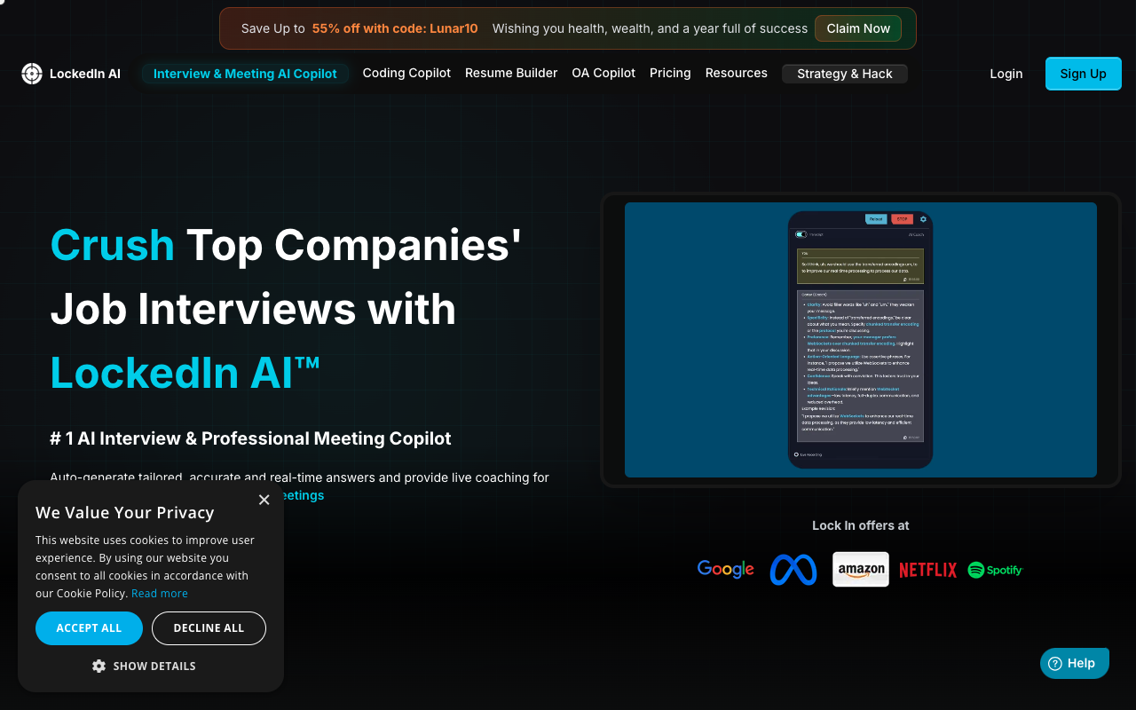Click '# 1 AI Interview & Professional Meeting Copilot'
Image resolution: width=1136 pixels, height=710 pixels.
coord(250,438)
